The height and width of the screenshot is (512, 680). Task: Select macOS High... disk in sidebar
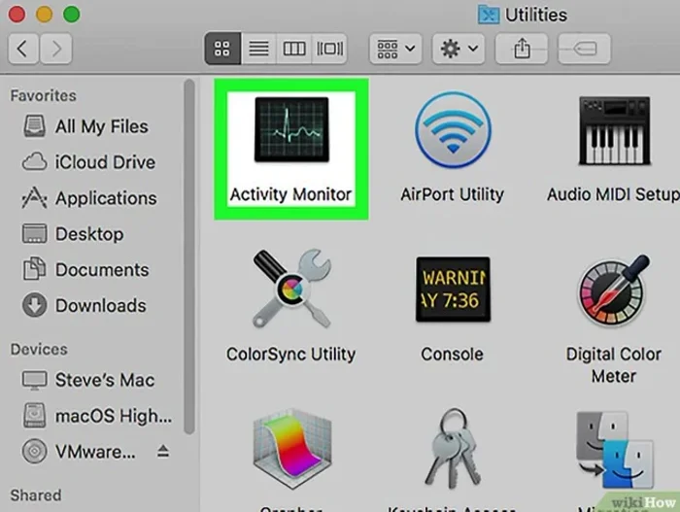click(x=97, y=416)
